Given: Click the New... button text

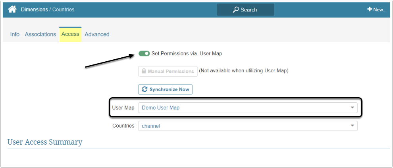Looking at the screenshot, I should click(380, 9).
